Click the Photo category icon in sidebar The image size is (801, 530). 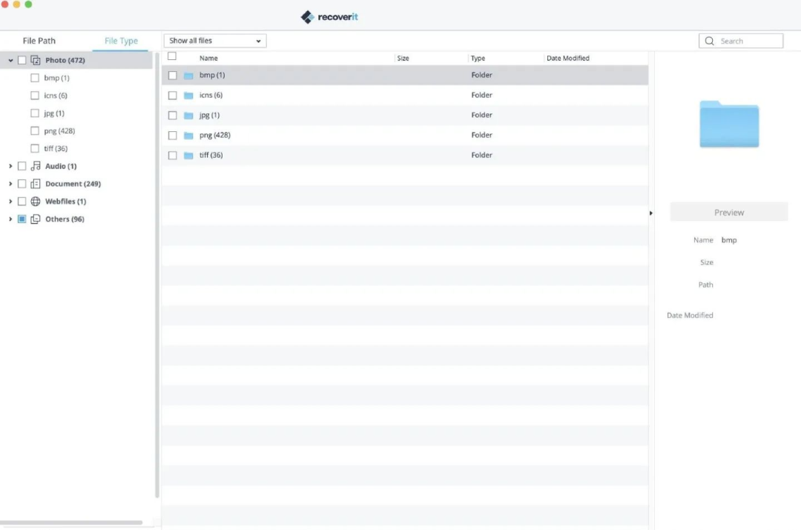[x=36, y=60]
